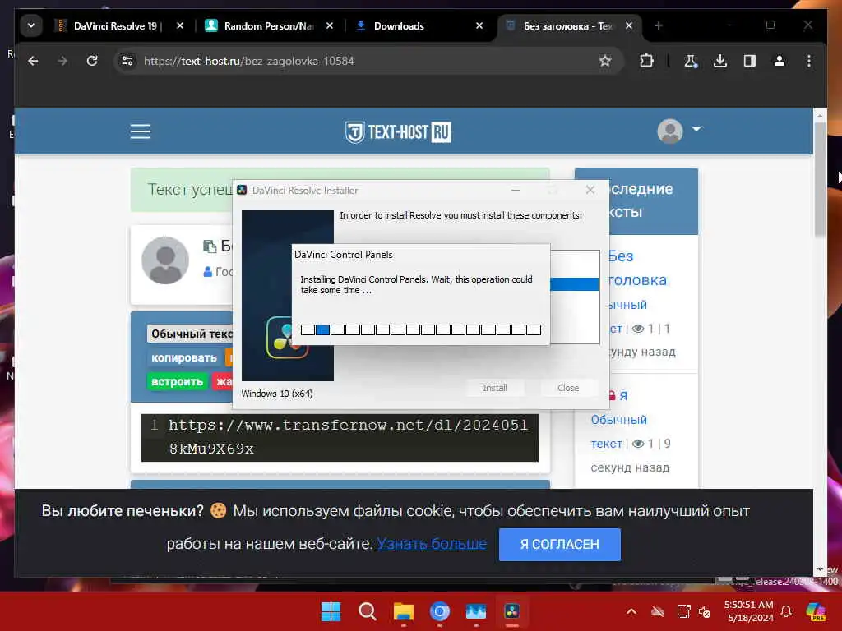Open the notifications bell icon
This screenshot has height=631, width=842.
click(786, 611)
